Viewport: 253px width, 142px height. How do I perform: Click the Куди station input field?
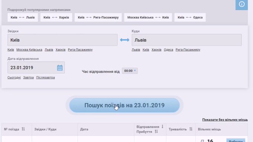pyautogui.click(x=187, y=40)
